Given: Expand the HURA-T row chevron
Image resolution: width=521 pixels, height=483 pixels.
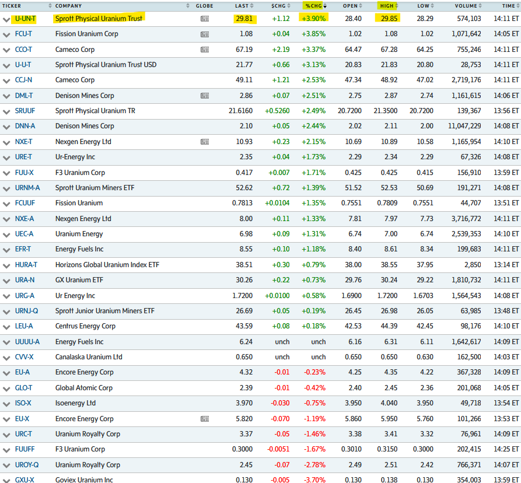Looking at the screenshot, I should [x=6, y=266].
